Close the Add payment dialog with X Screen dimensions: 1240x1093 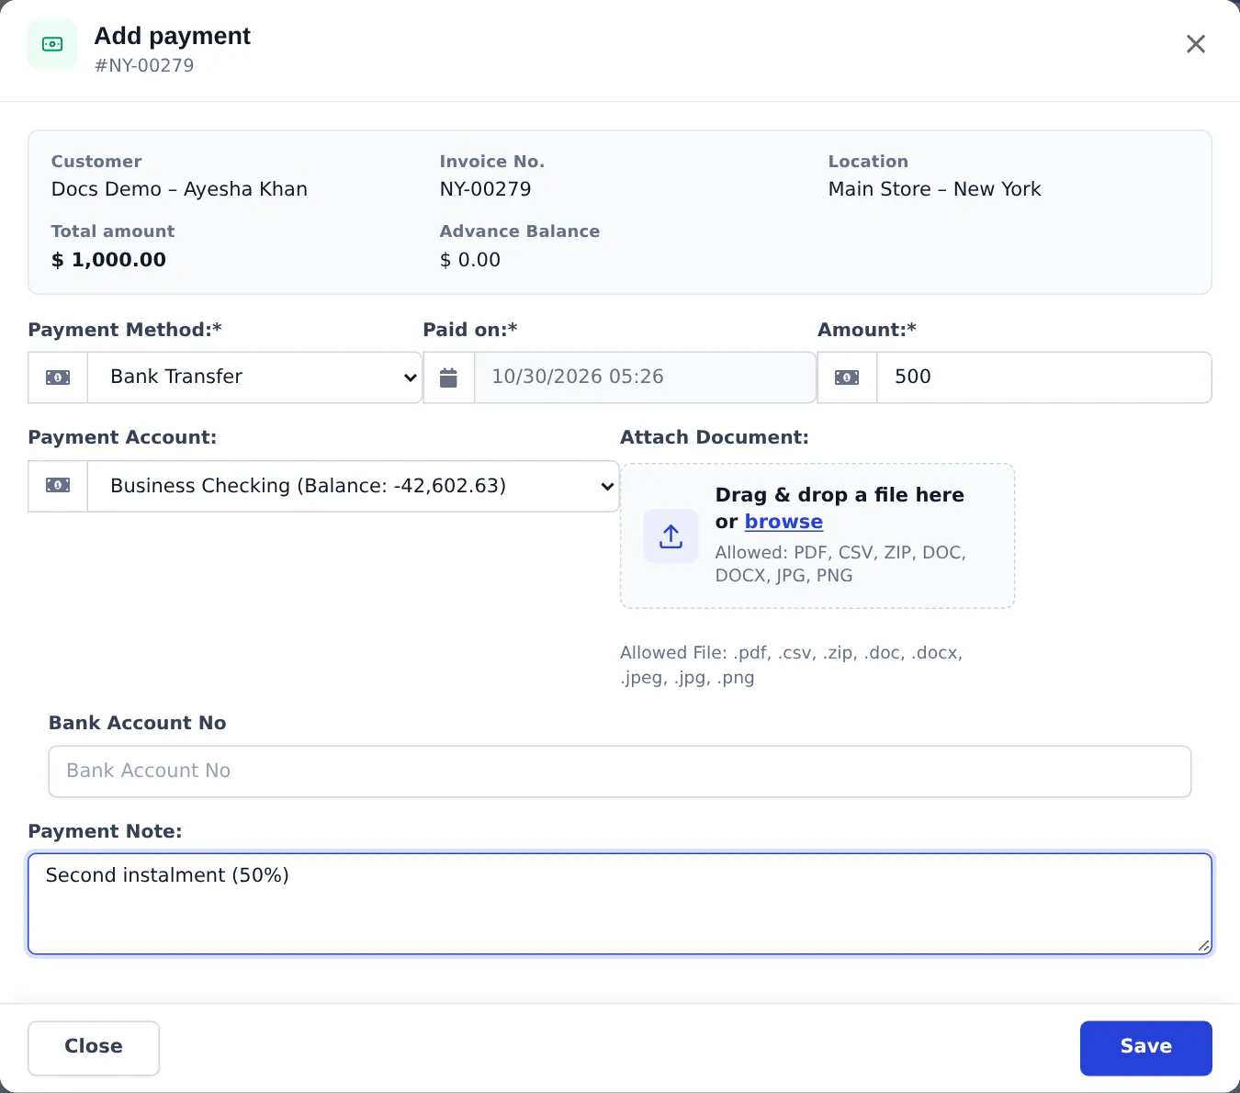(1195, 44)
